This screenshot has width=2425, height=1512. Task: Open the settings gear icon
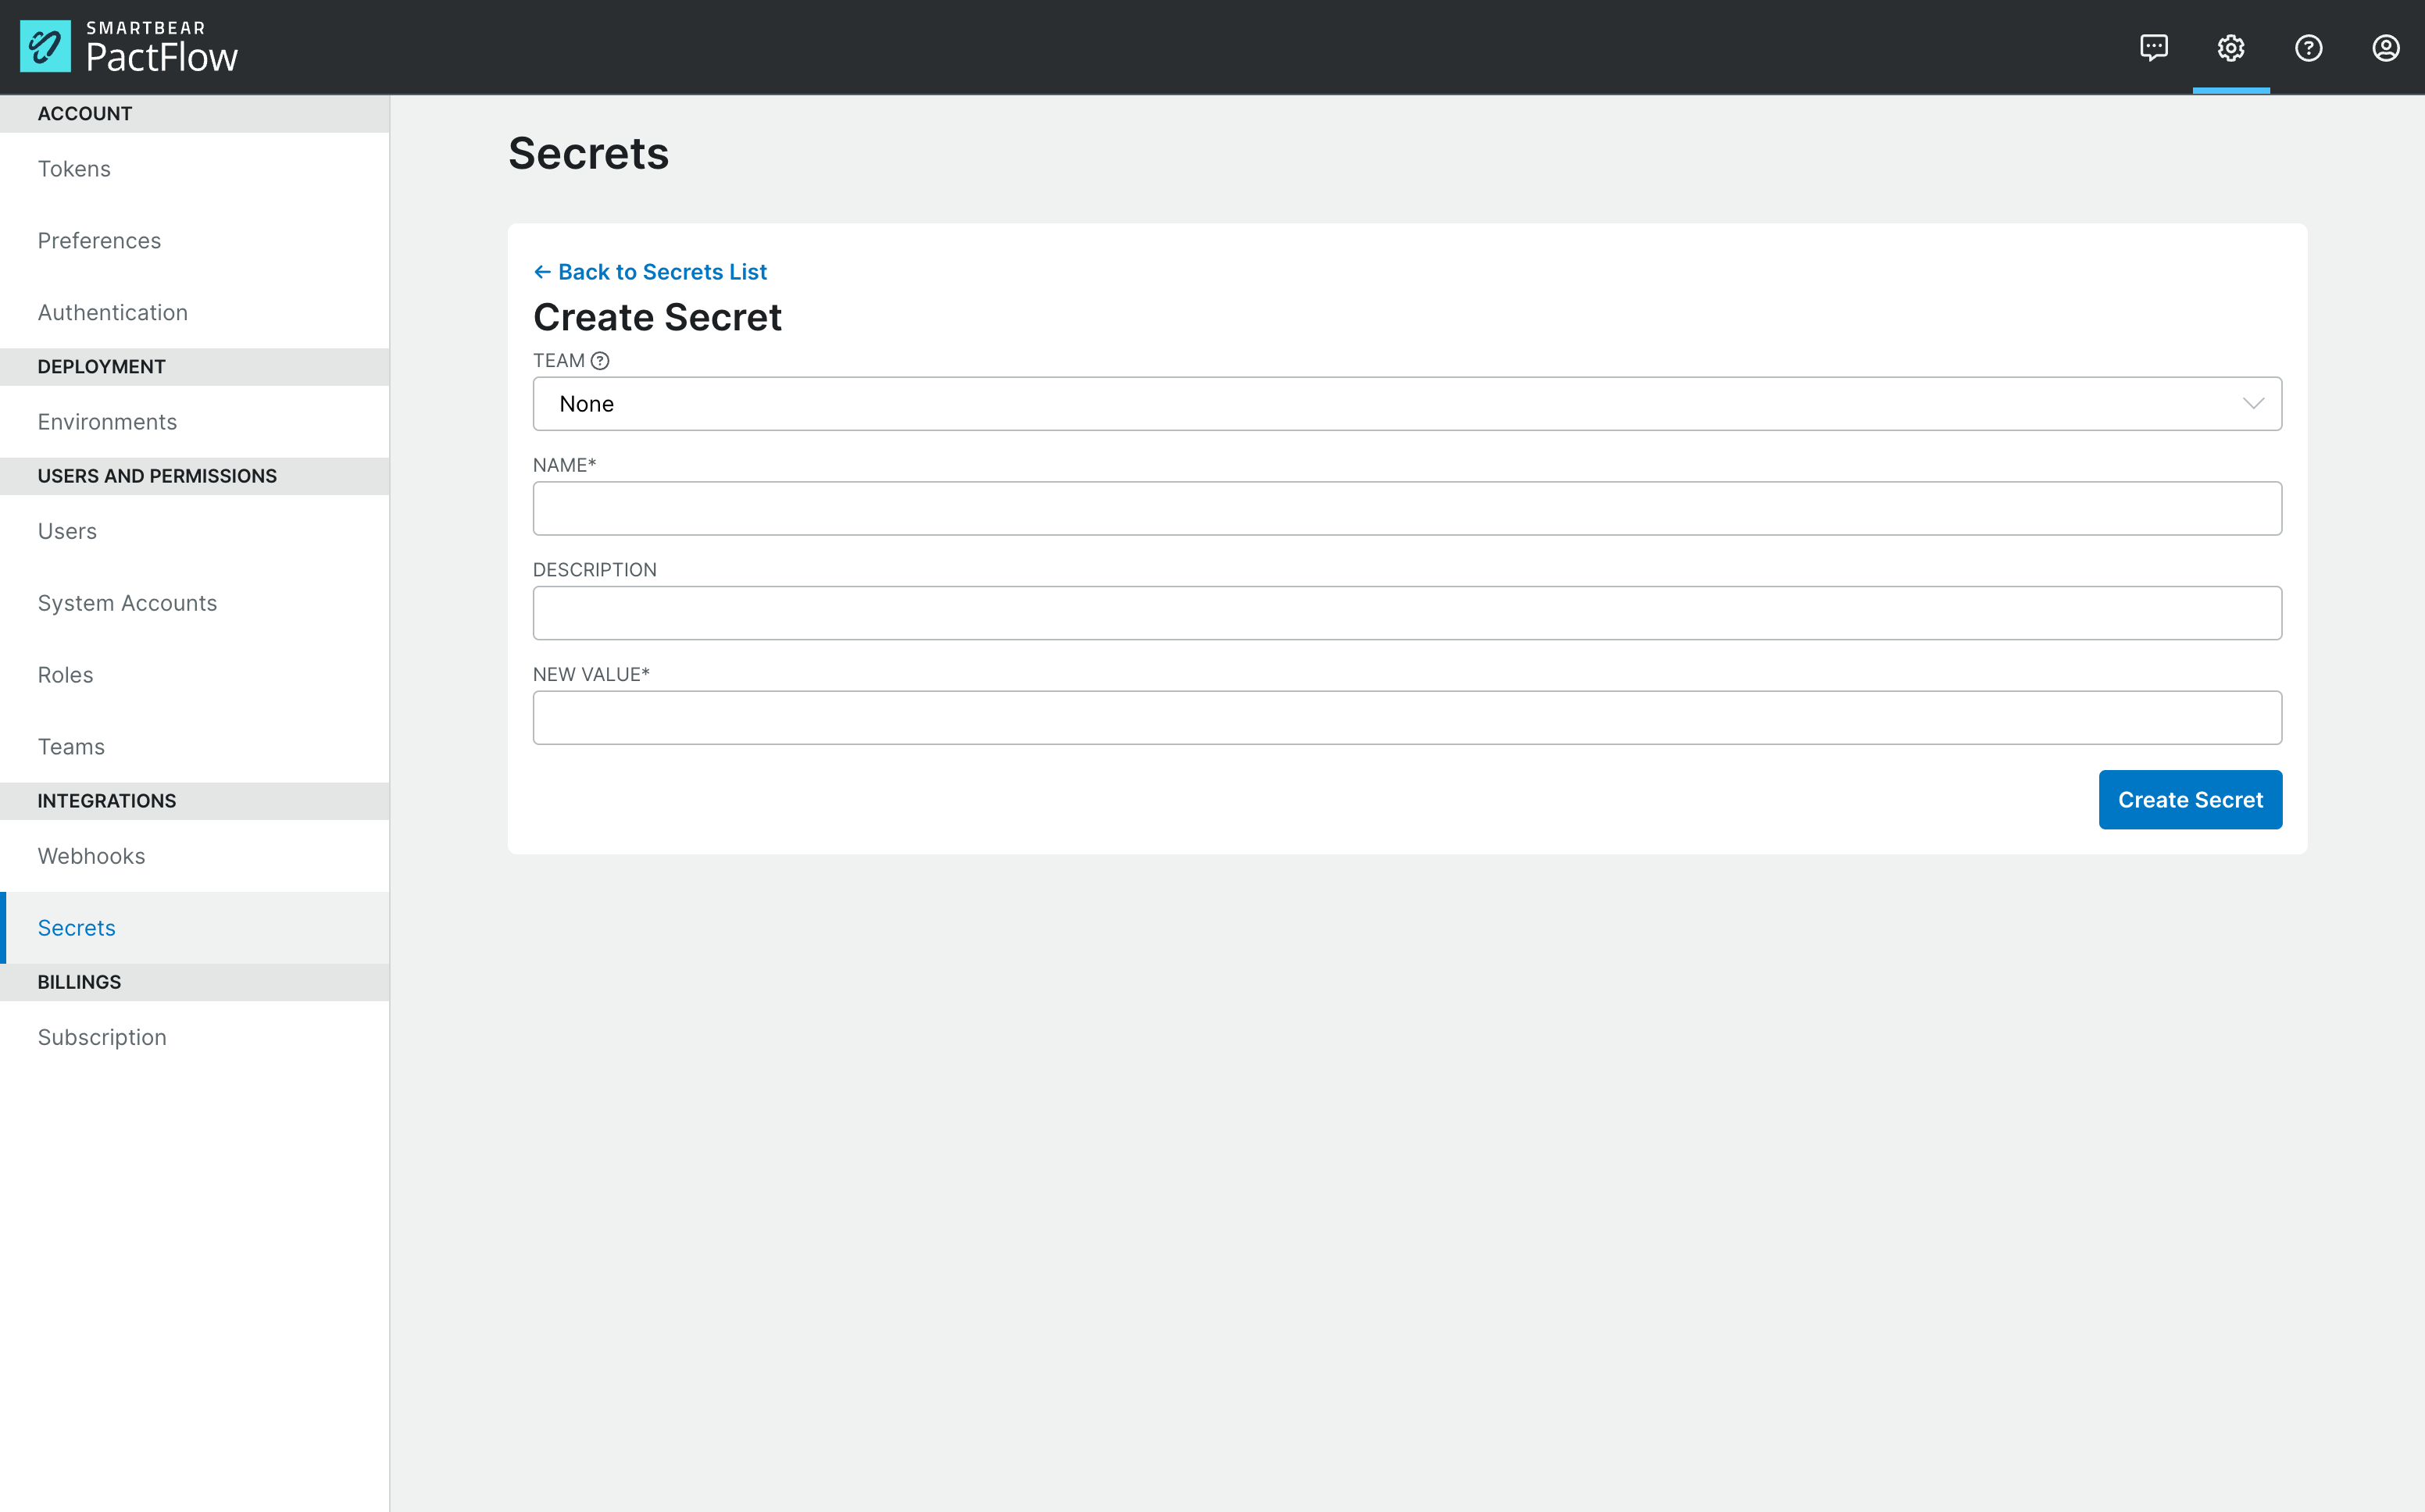2231,47
